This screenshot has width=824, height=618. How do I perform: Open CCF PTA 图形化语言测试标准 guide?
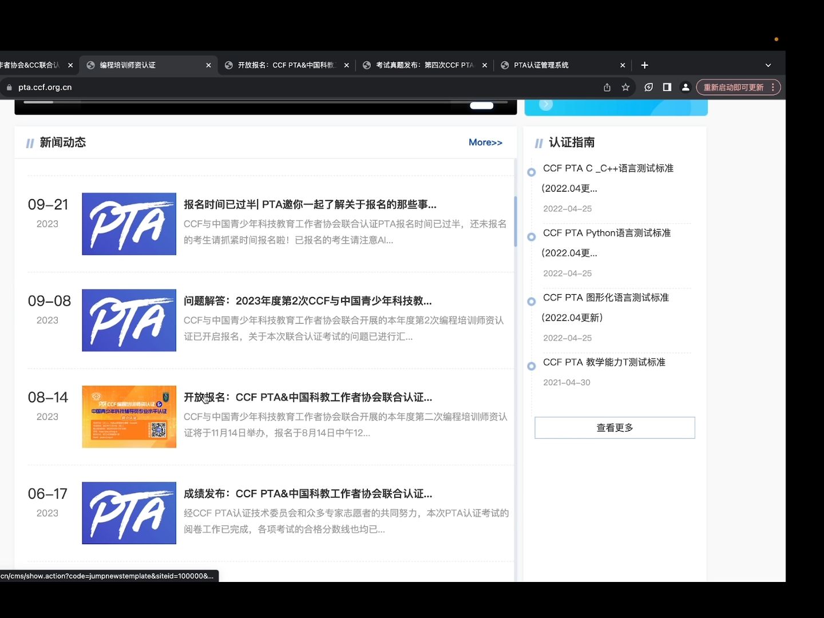coord(605,307)
